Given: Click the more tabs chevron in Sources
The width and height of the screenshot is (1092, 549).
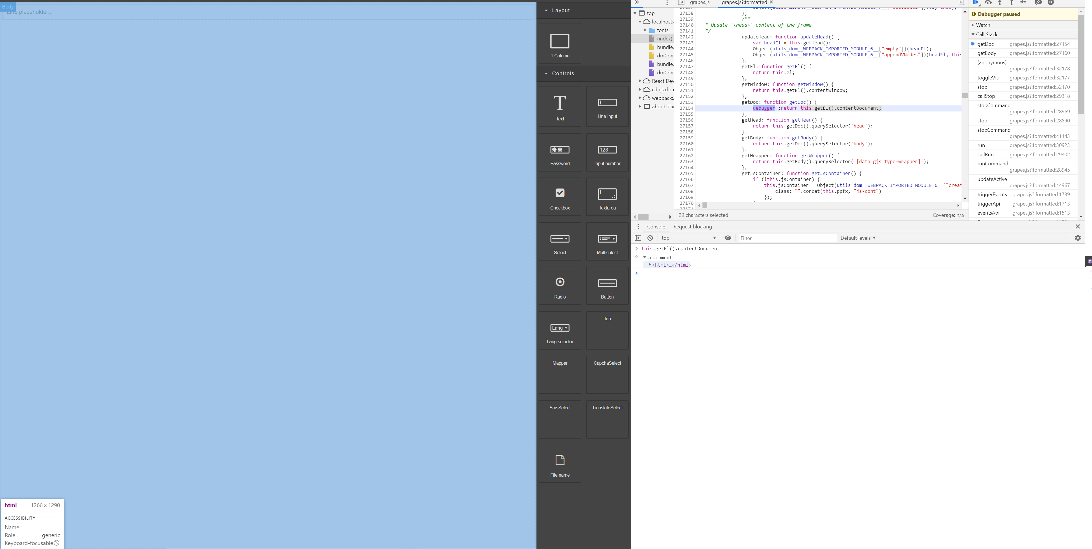Looking at the screenshot, I should tap(637, 3).
